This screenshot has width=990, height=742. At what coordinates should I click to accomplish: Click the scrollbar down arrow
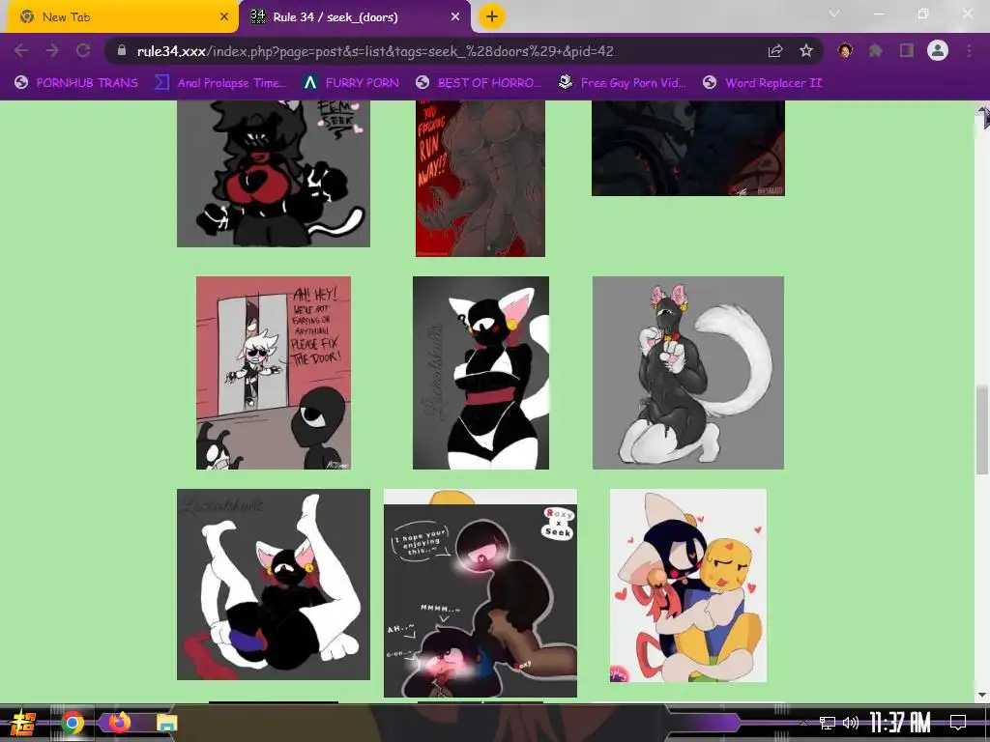pyautogui.click(x=982, y=695)
